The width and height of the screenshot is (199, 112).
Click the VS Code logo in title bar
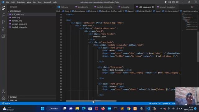(3, 2)
